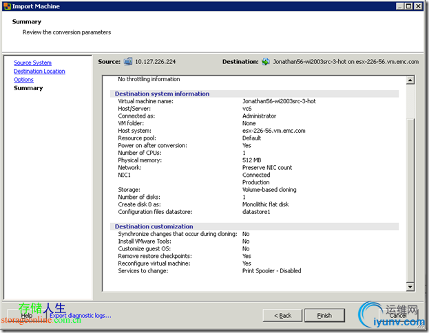The image size is (429, 333).
Task: Click the 'Virtual machine name:' label
Action: pos(145,101)
